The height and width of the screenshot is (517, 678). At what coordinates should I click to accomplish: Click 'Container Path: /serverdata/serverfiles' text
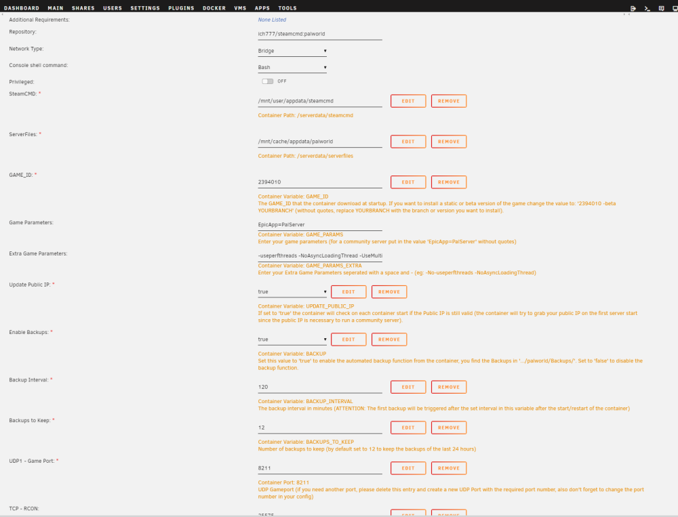(x=306, y=156)
